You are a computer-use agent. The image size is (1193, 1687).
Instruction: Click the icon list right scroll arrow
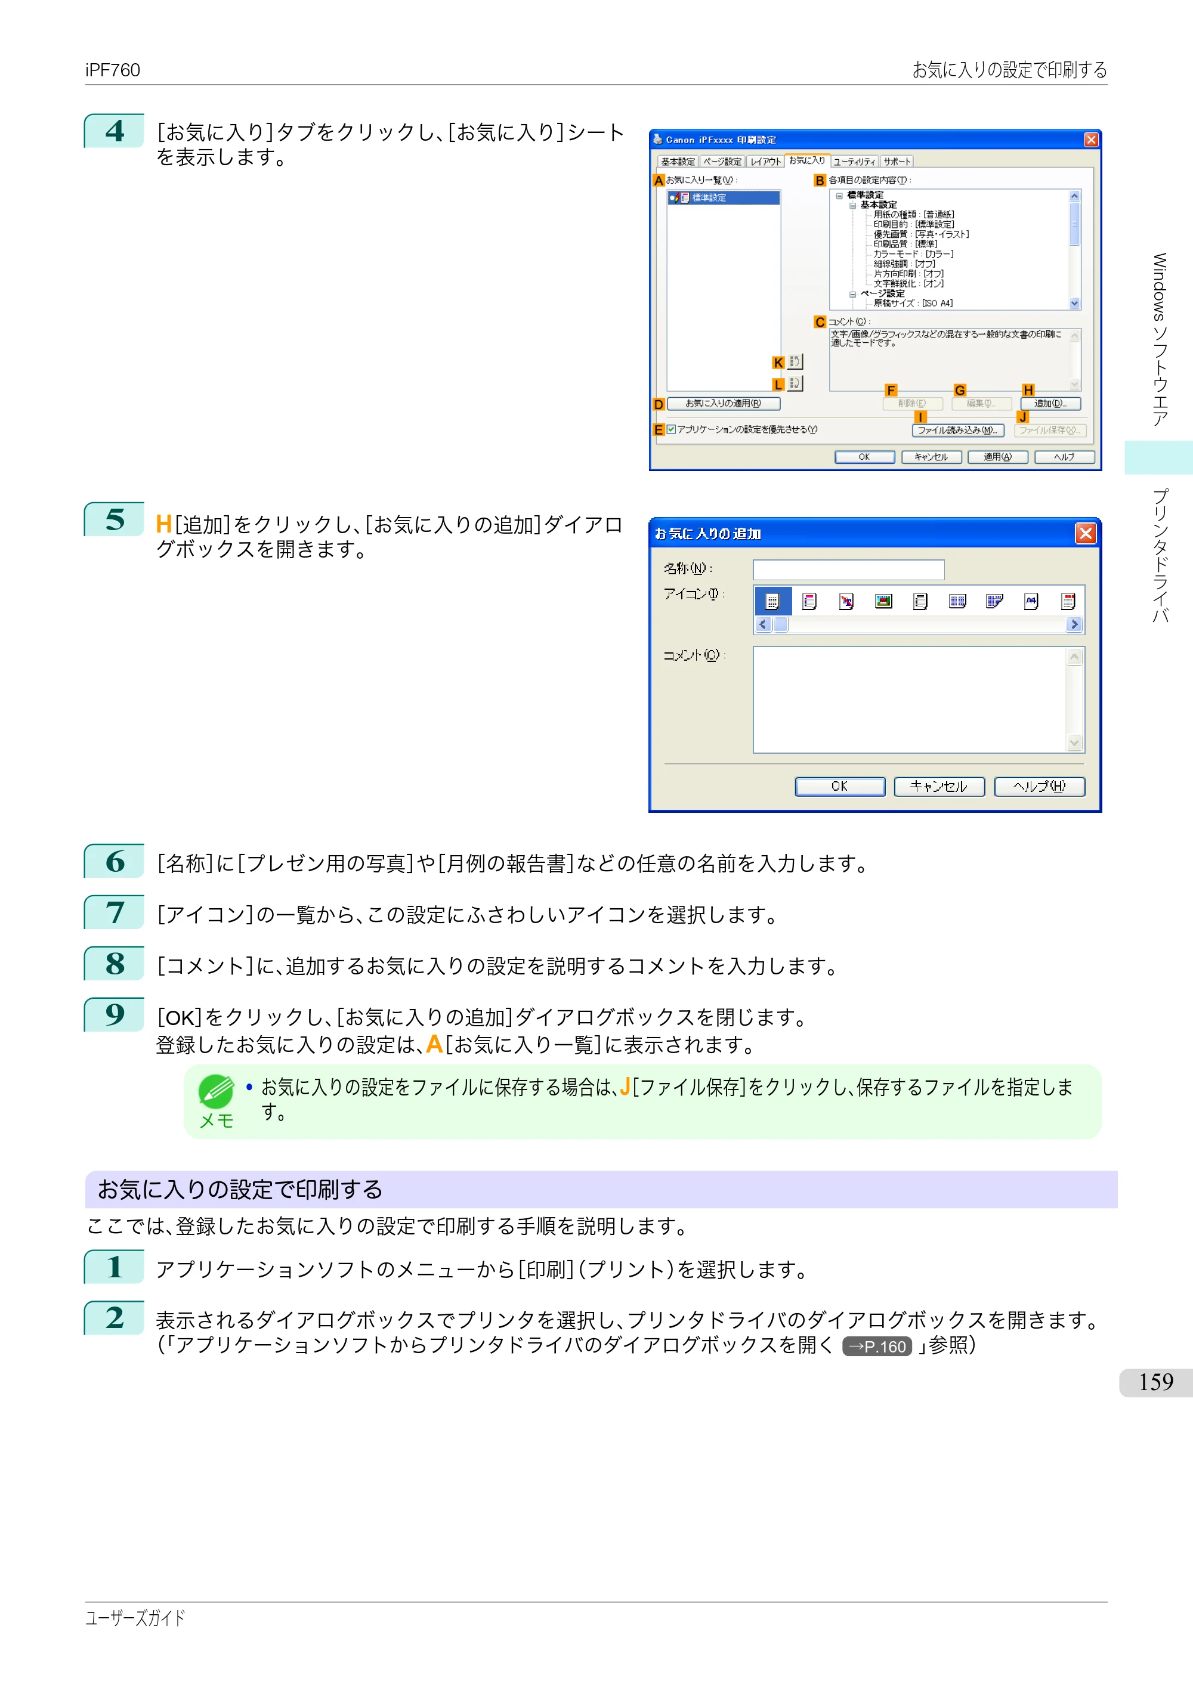pos(1075,624)
